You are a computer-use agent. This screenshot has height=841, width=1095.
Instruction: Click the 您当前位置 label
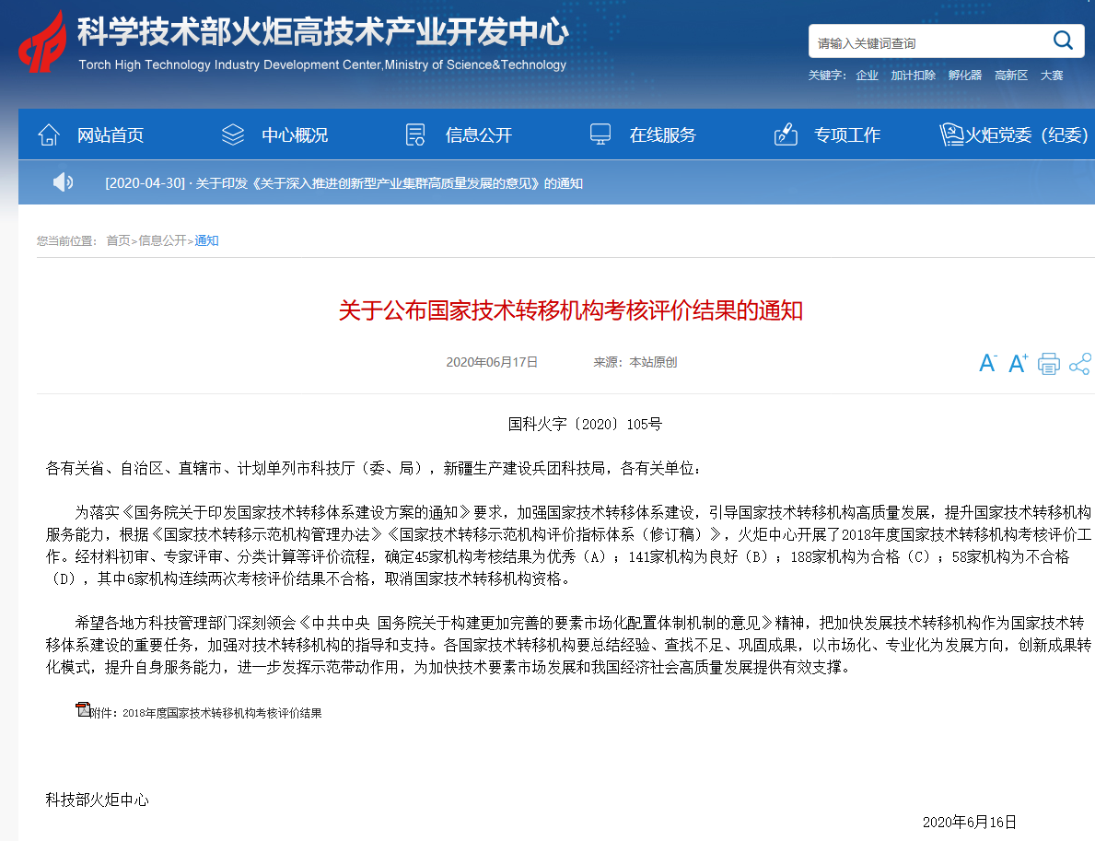[66, 240]
